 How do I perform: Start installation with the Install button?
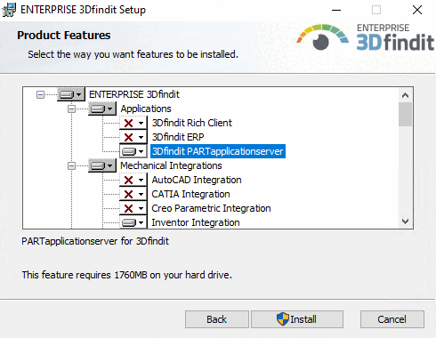pyautogui.click(x=297, y=319)
